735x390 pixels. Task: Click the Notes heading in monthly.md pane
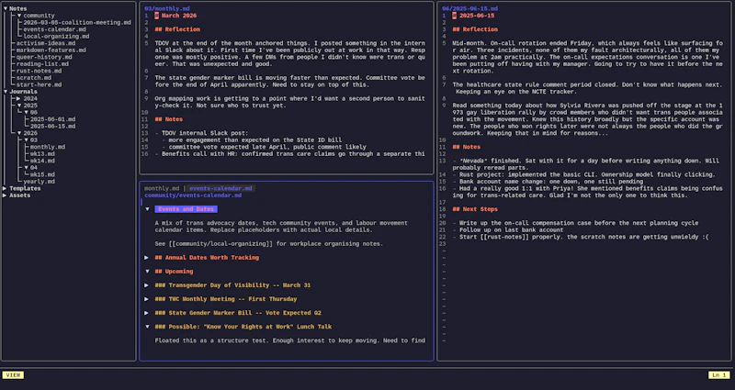169,119
